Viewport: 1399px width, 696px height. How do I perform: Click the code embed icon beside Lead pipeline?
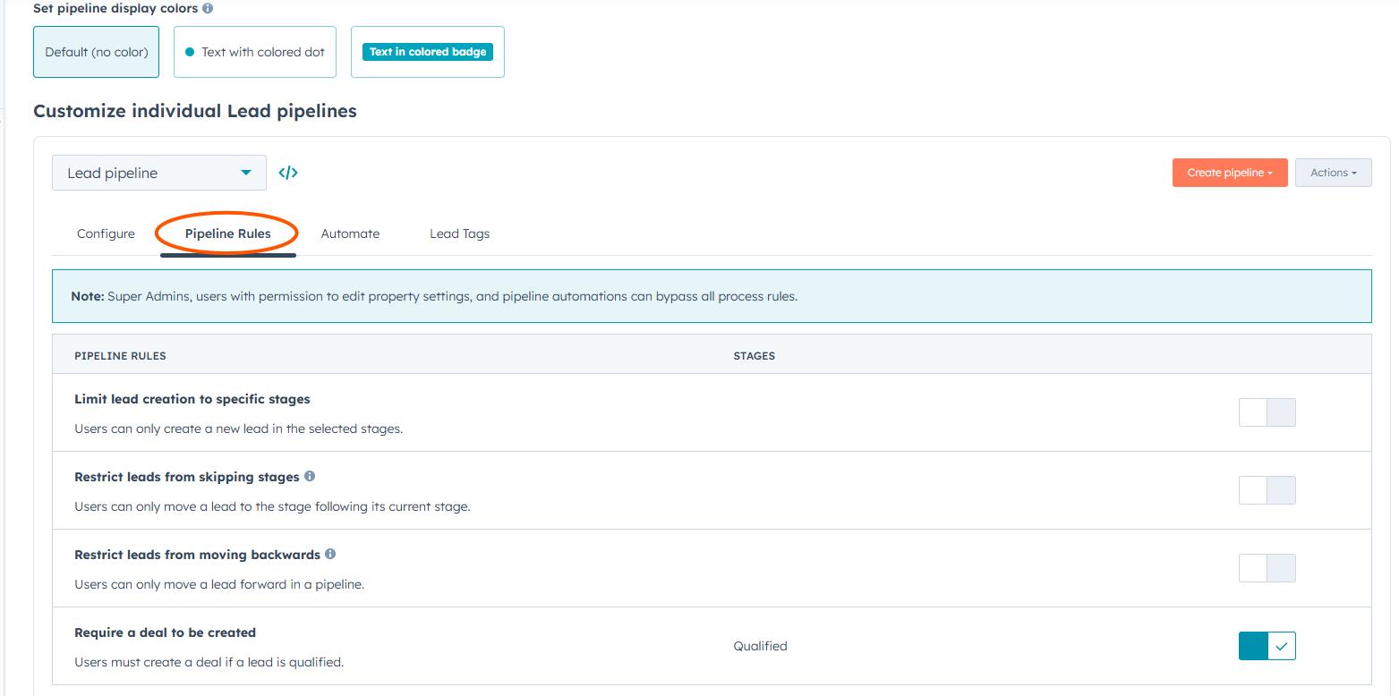(288, 173)
